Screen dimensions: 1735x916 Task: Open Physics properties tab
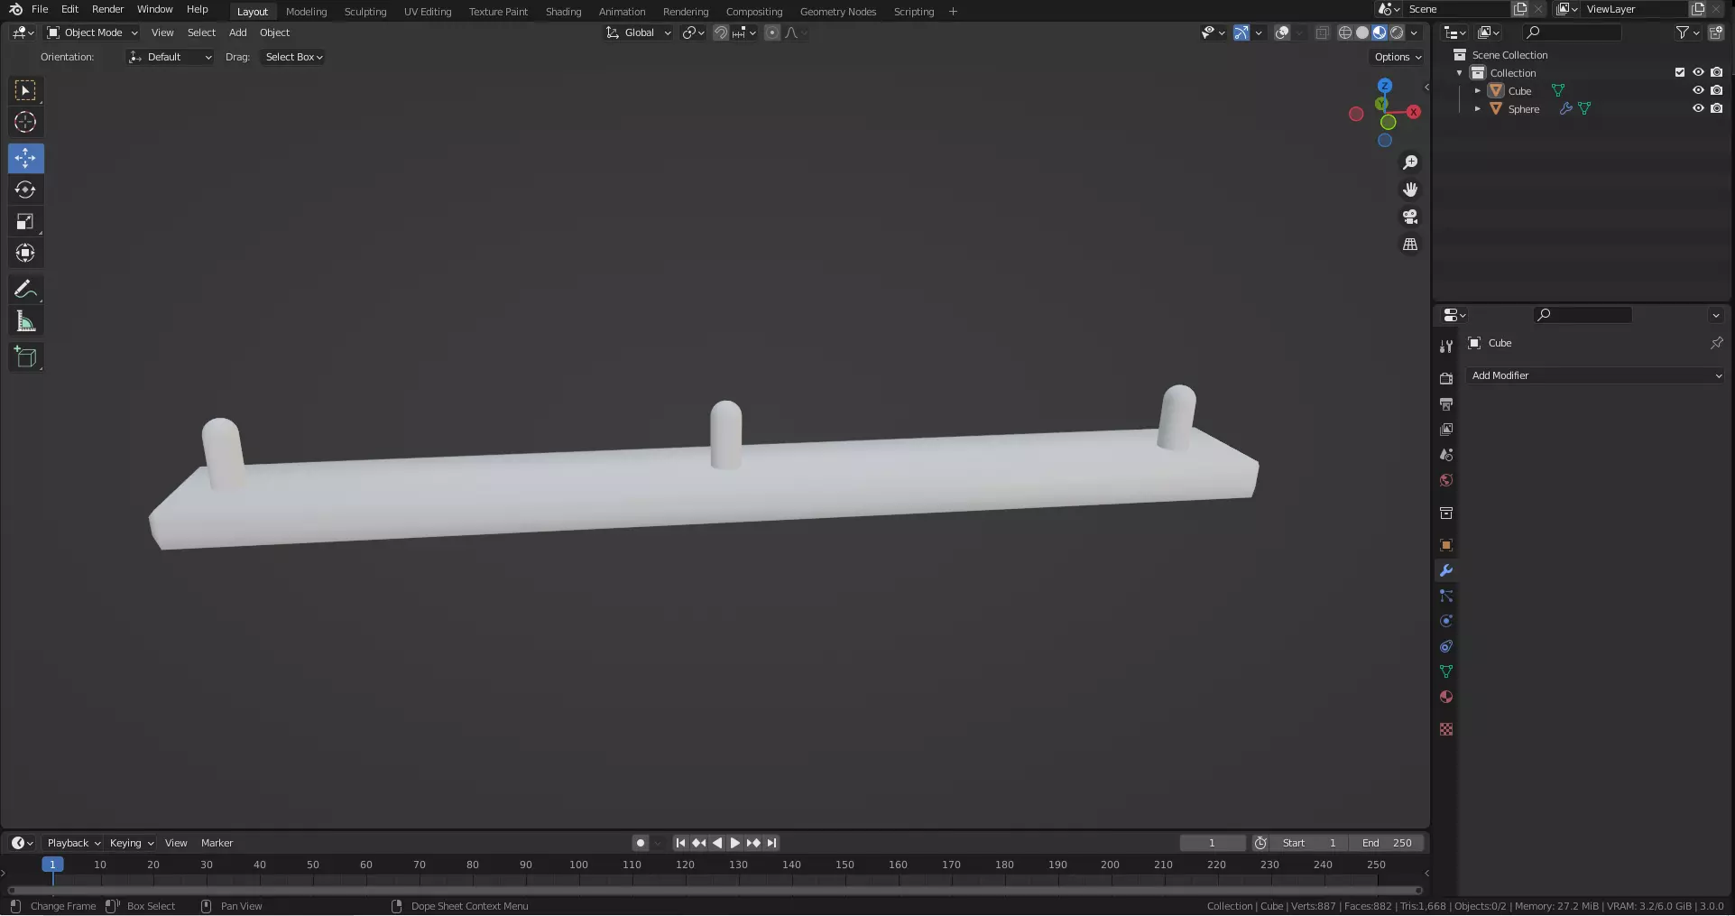click(x=1446, y=621)
